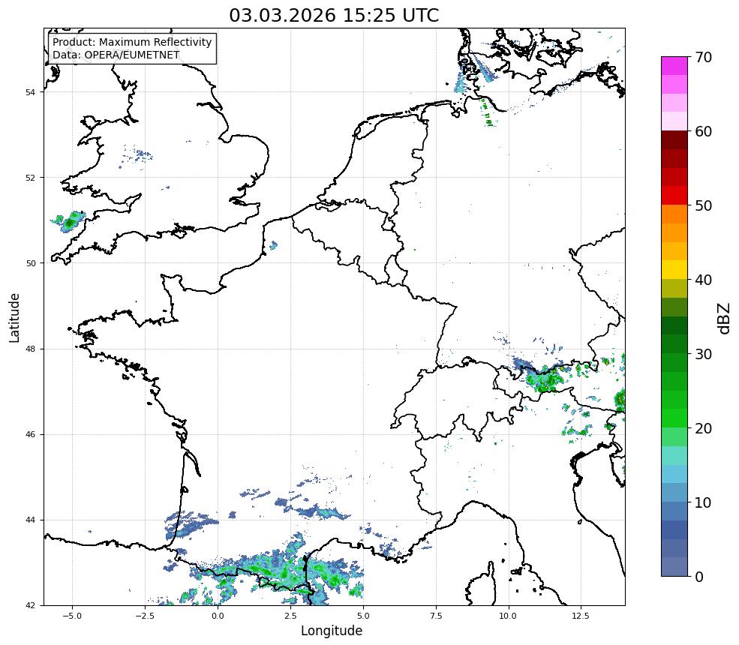Click longitude tick label '-2.5'

(144, 616)
